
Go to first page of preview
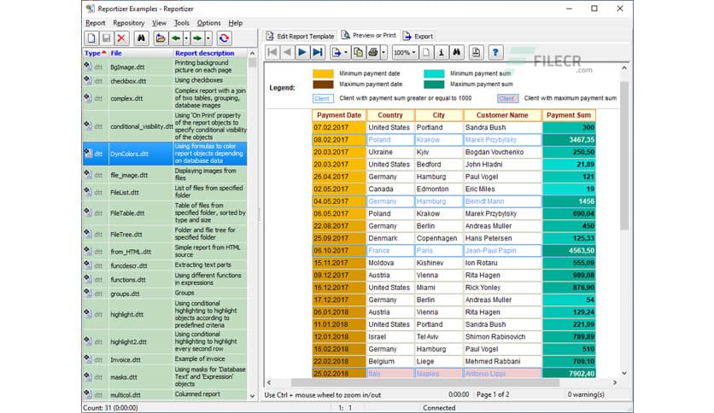272,52
